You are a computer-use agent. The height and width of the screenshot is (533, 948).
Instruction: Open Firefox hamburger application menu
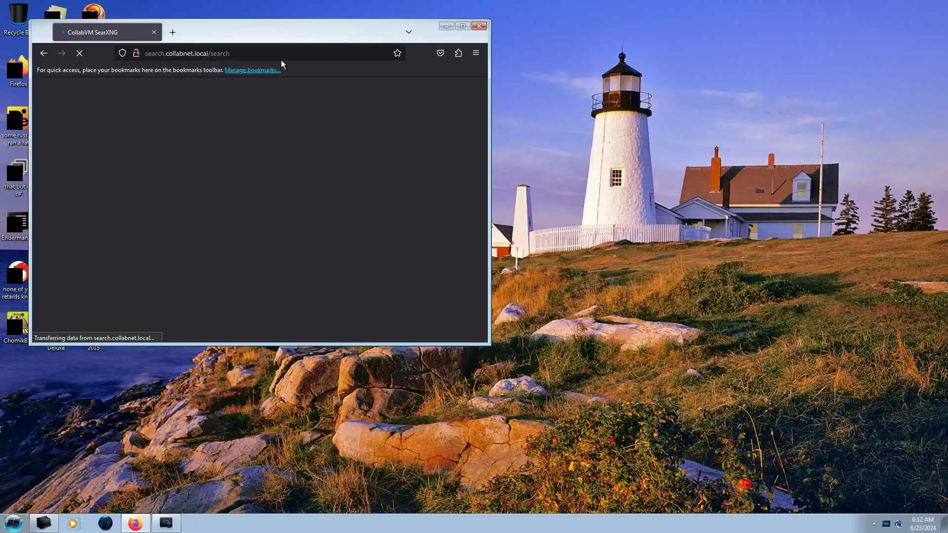[476, 53]
